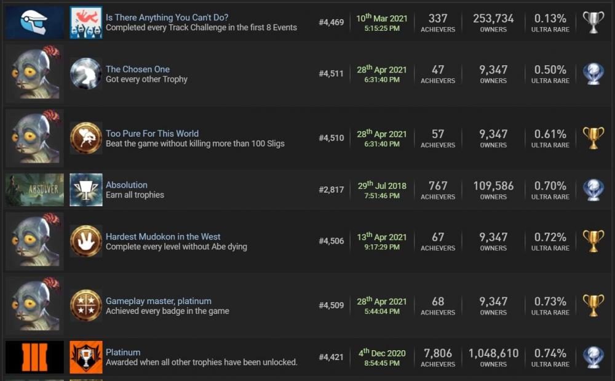Click the Hardest Mudokon in the West hand icon
615x381 pixels.
(85, 240)
